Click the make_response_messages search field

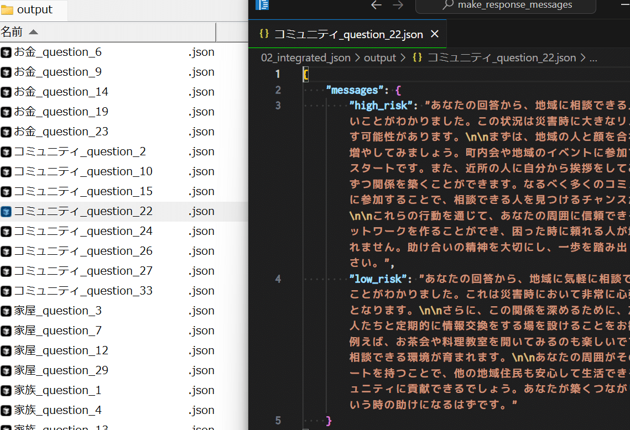click(514, 5)
